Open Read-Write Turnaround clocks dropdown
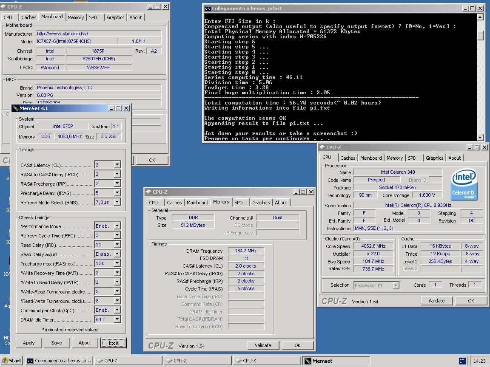The width and height of the screenshot is (490, 367). 117,301
